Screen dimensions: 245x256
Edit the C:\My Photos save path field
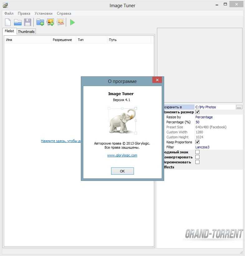(x=215, y=107)
